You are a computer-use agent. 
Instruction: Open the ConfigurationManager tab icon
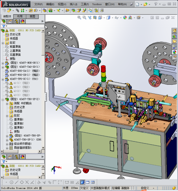16,22
